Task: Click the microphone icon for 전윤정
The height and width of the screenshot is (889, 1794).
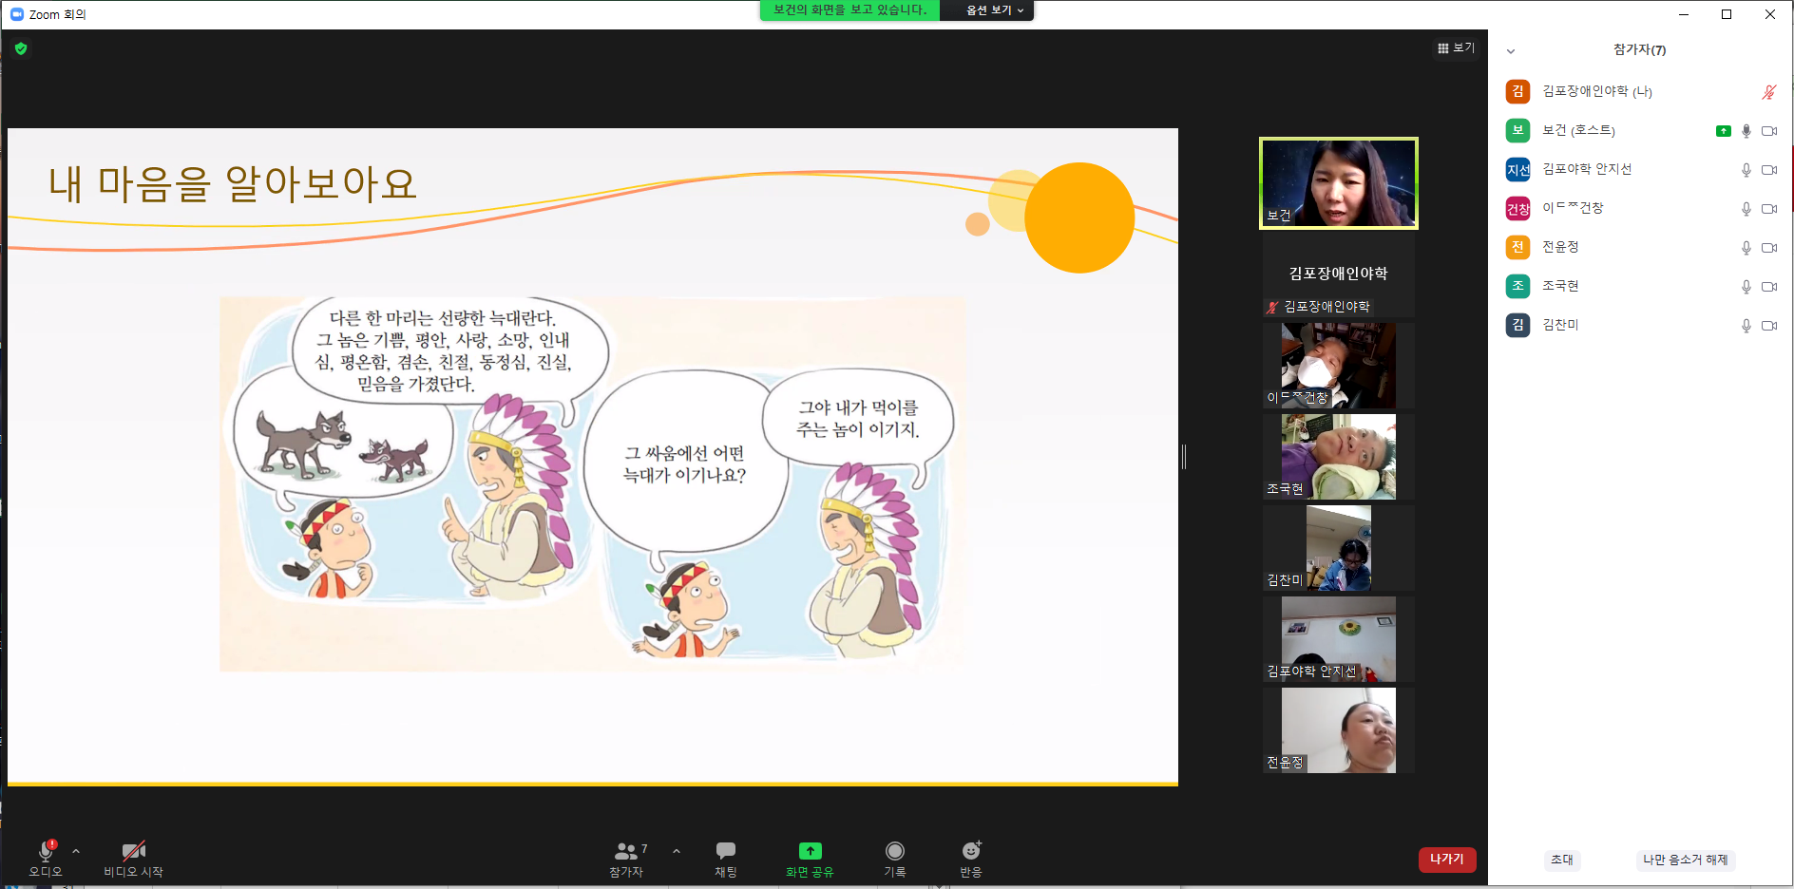Action: (x=1746, y=248)
